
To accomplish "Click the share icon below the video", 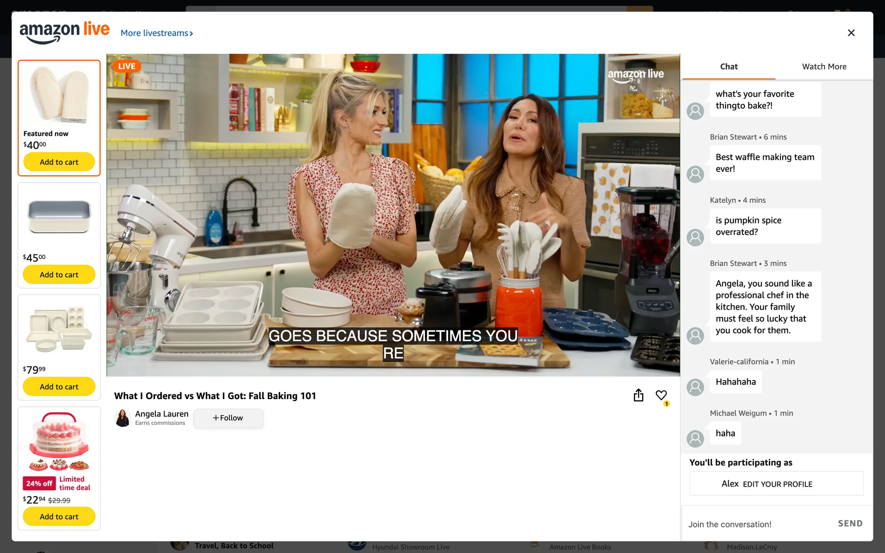I will (638, 395).
